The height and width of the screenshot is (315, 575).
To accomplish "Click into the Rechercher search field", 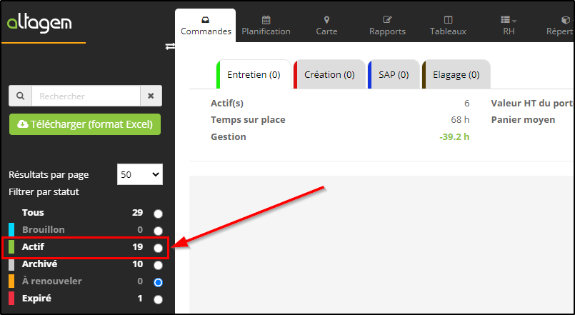I will (86, 96).
